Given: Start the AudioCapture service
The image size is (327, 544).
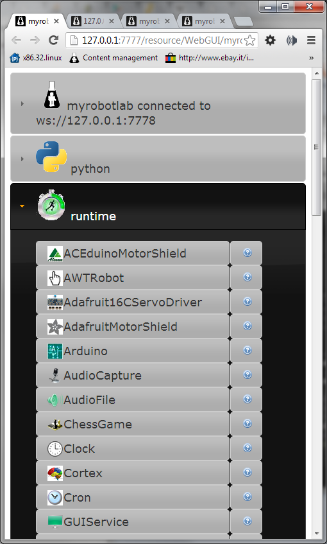Looking at the screenshot, I should 132,375.
